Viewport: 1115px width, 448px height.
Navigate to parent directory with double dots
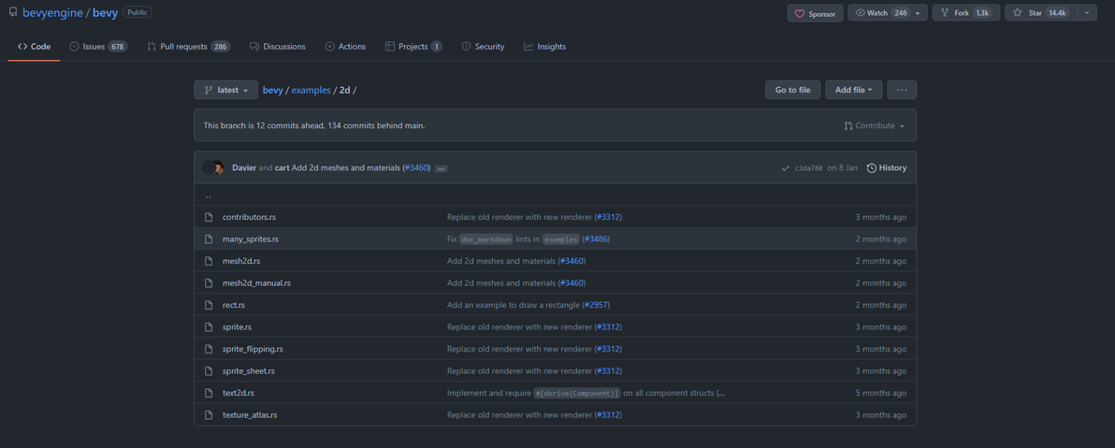pos(208,196)
